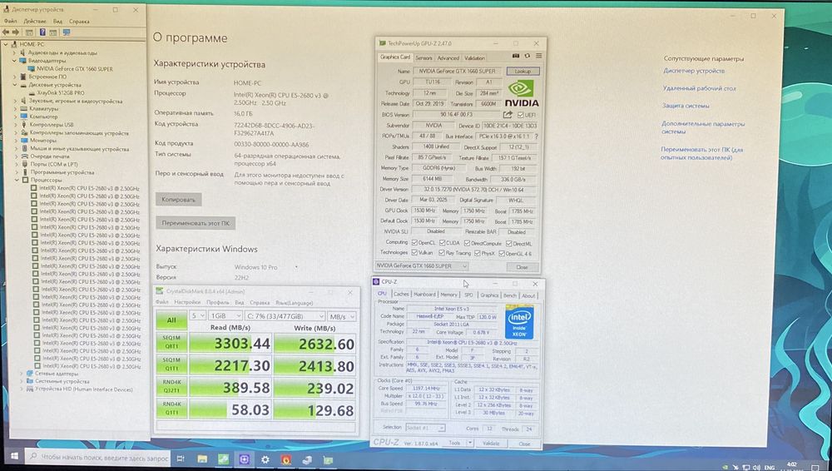The image size is (832, 471).
Task: Click GPU-Z BIOS export share icon
Action: coord(508,115)
